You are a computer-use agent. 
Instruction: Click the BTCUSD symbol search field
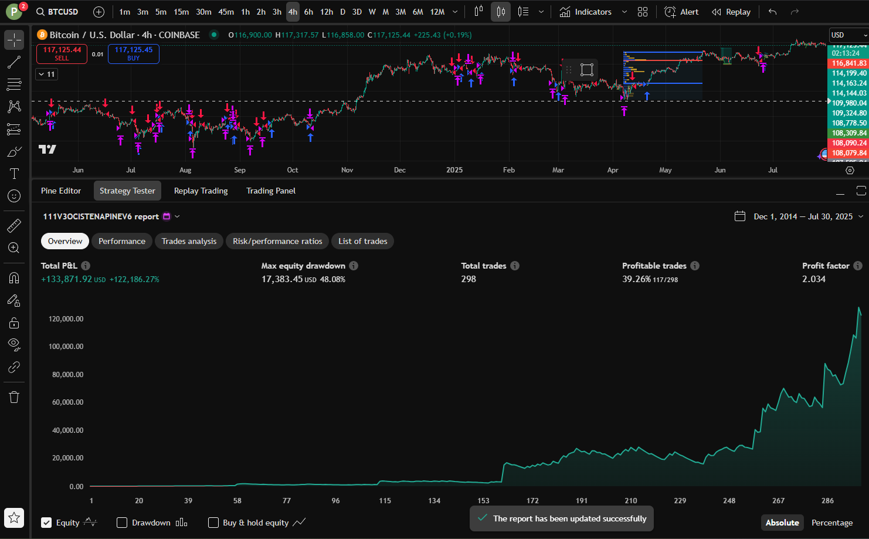click(x=57, y=12)
